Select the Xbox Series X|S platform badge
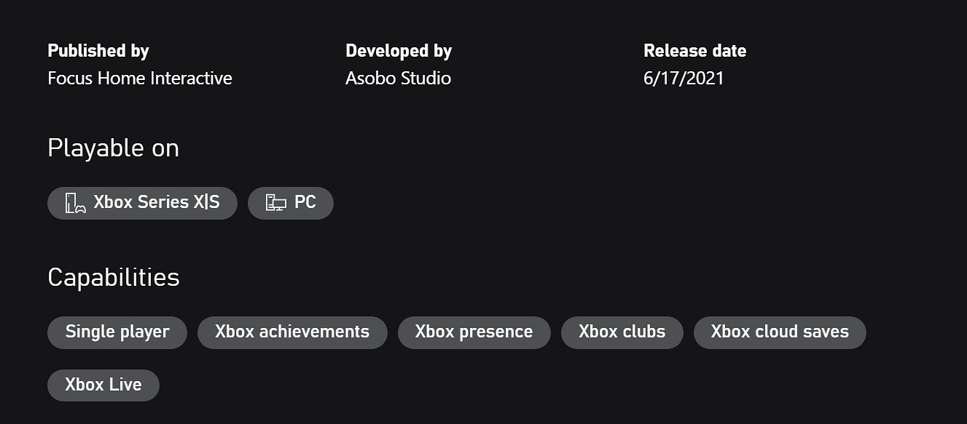 point(142,202)
